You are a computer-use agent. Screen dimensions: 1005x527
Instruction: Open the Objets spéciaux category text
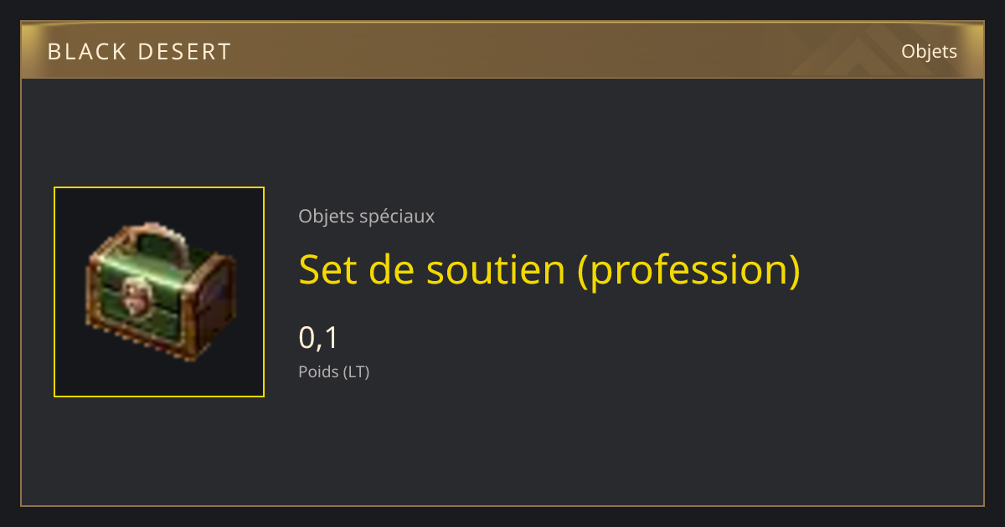[366, 216]
